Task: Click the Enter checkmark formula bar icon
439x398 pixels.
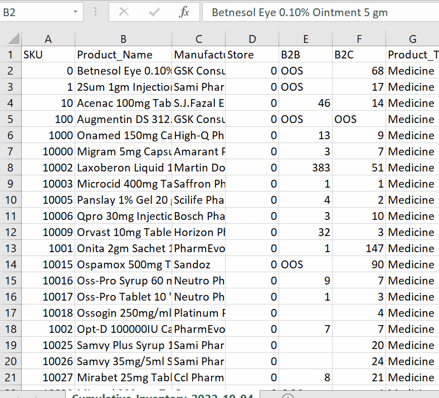Action: point(154,12)
